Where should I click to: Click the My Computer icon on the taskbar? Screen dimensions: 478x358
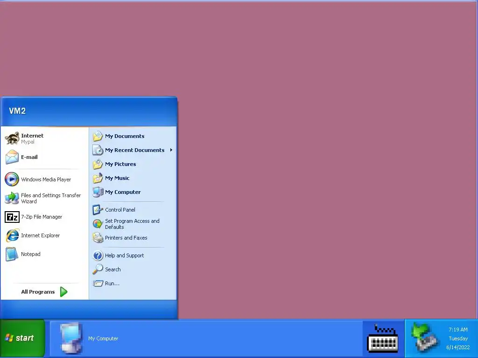(x=71, y=338)
